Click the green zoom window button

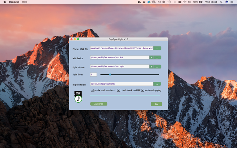(x=78, y=39)
